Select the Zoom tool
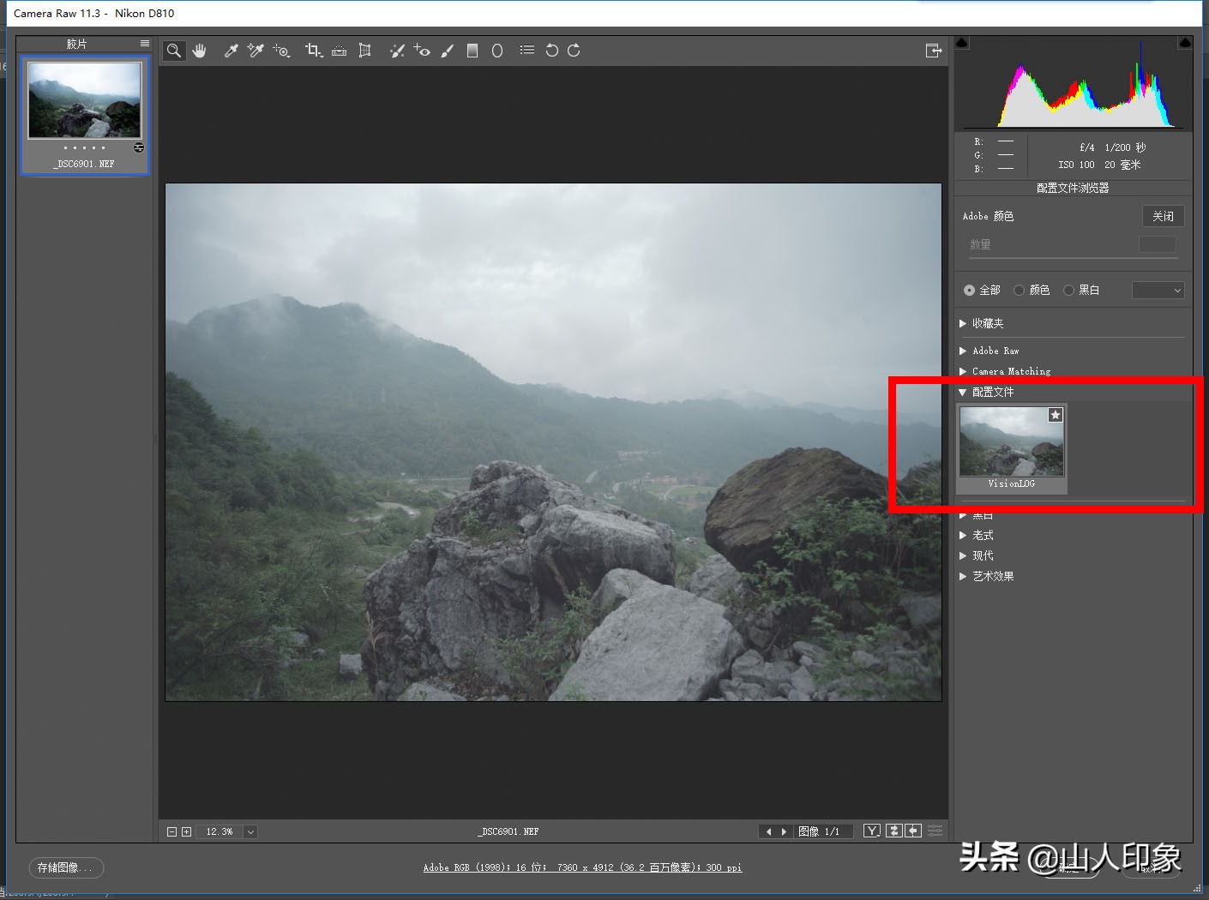The image size is (1209, 900). (174, 51)
